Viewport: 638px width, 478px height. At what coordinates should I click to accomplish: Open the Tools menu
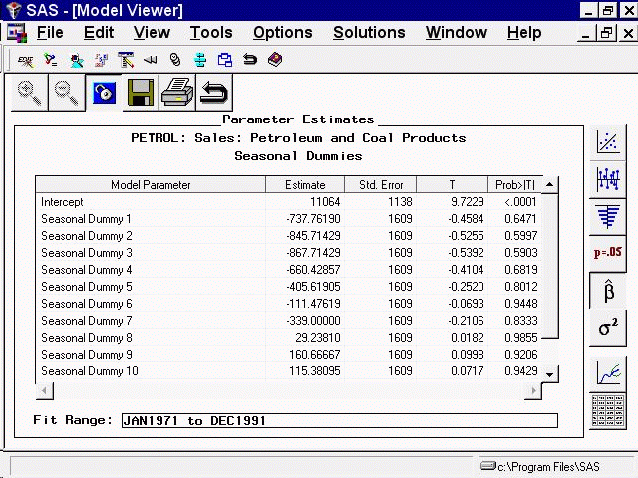click(211, 33)
